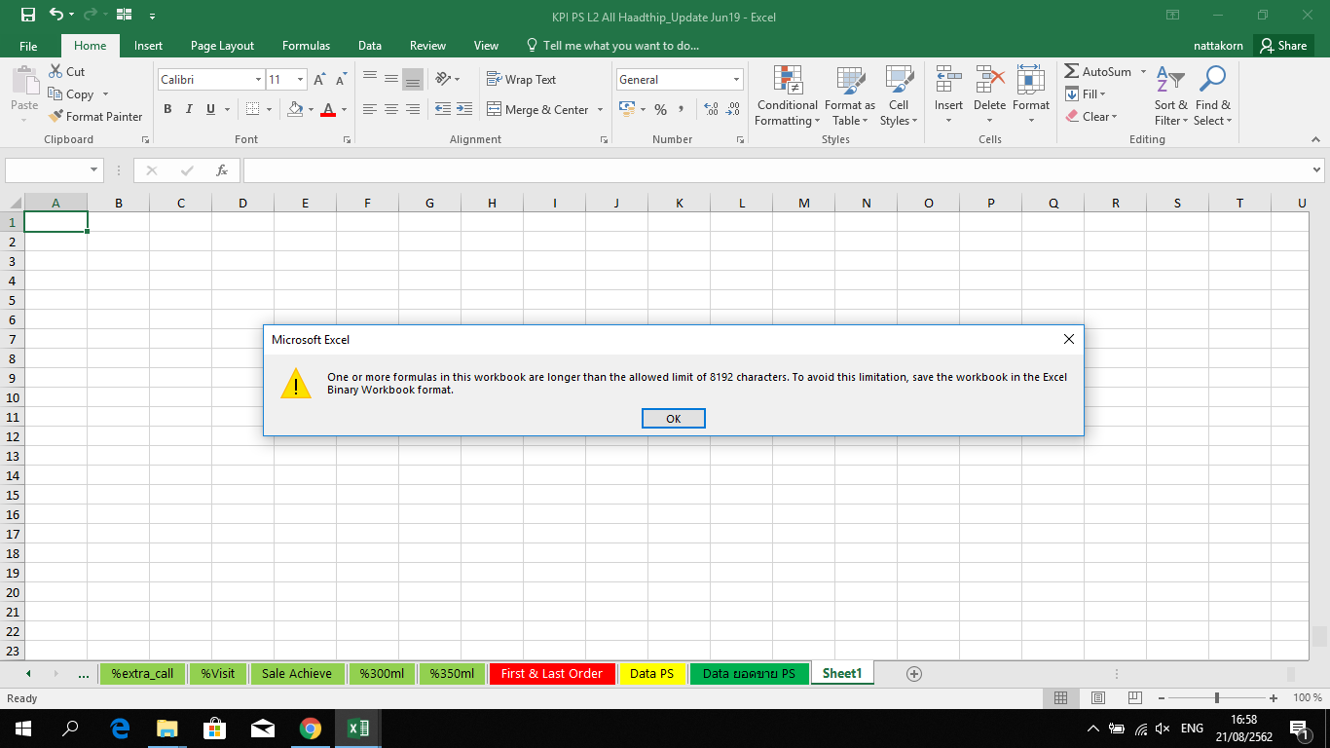Click the Insert Function fx icon
1330x748 pixels.
pos(222,170)
